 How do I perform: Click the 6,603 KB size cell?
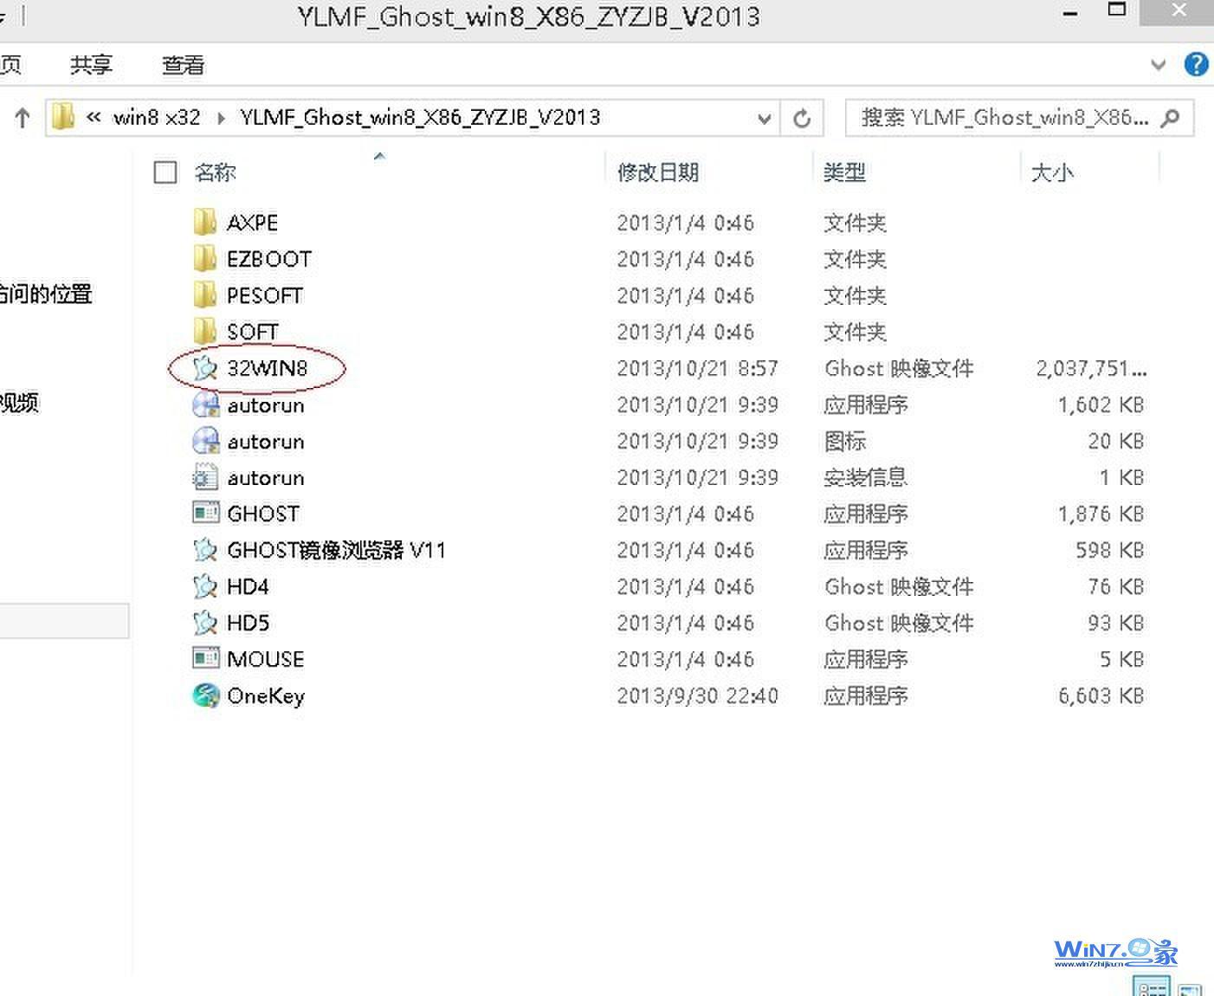pyautogui.click(x=1101, y=695)
